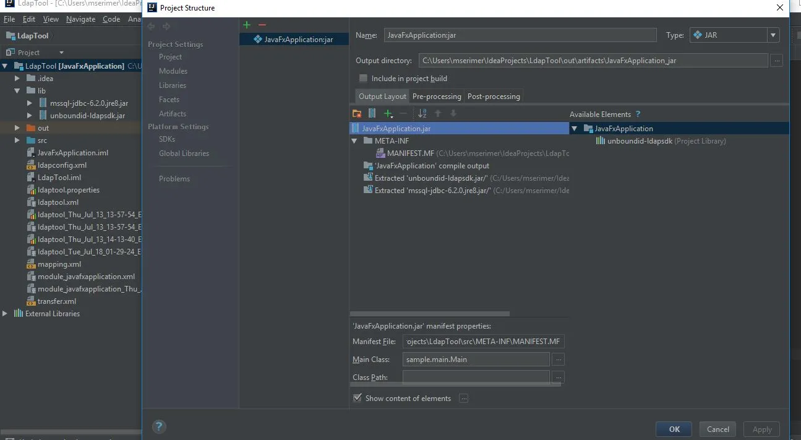801x440 pixels.
Task: Click the Apply button
Action: pos(761,429)
